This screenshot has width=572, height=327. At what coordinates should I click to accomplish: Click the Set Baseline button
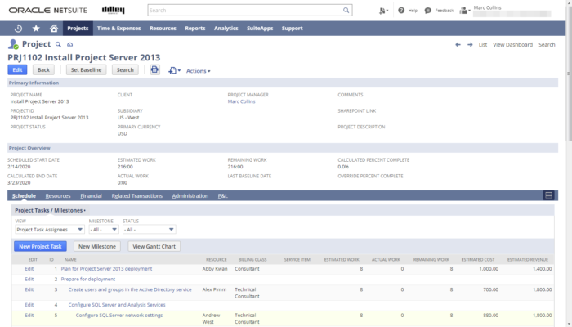click(86, 69)
